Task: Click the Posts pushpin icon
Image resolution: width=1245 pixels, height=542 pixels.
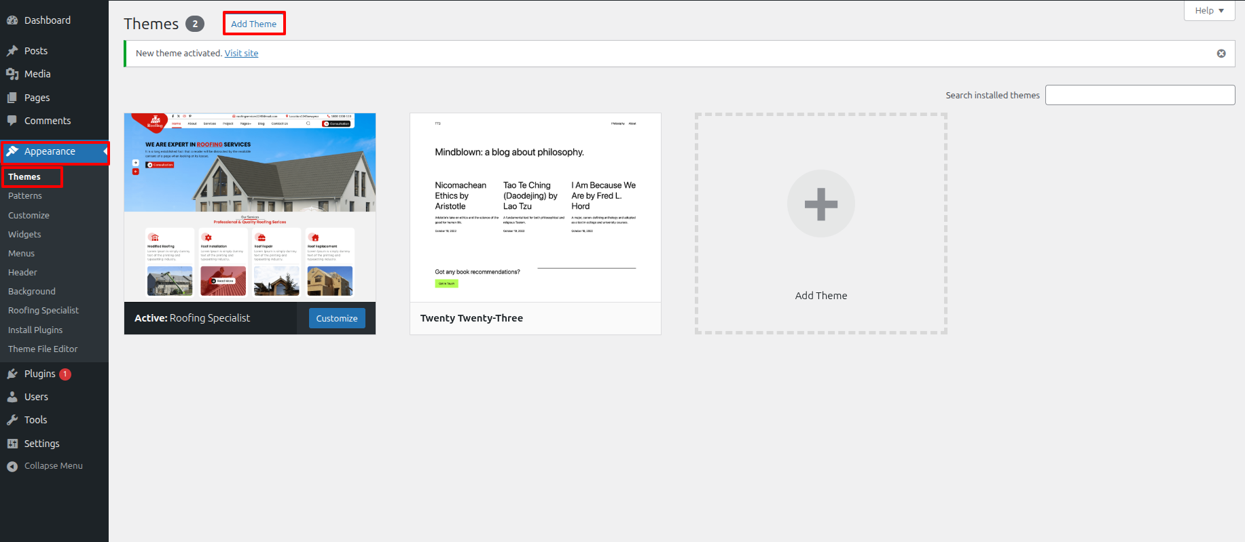Action: click(x=12, y=51)
